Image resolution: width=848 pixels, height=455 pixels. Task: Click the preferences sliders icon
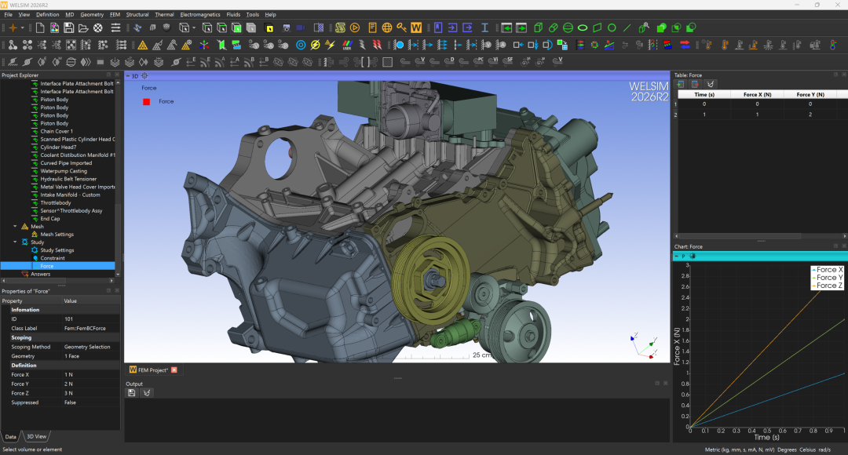coord(115,27)
